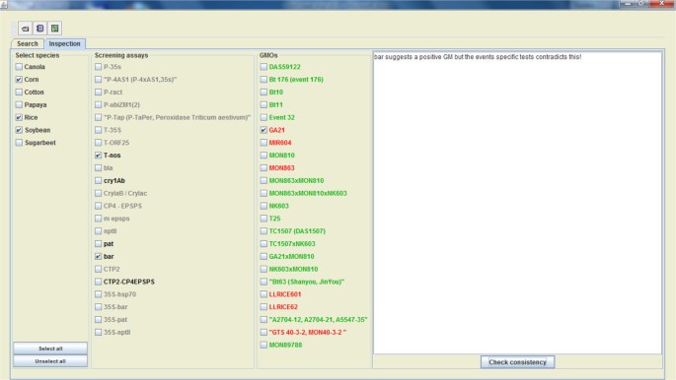
Task: Tick the MON810 GMO checkbox
Action: click(x=263, y=156)
